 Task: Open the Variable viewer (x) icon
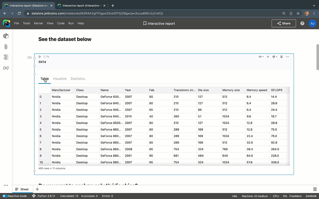click(6, 68)
